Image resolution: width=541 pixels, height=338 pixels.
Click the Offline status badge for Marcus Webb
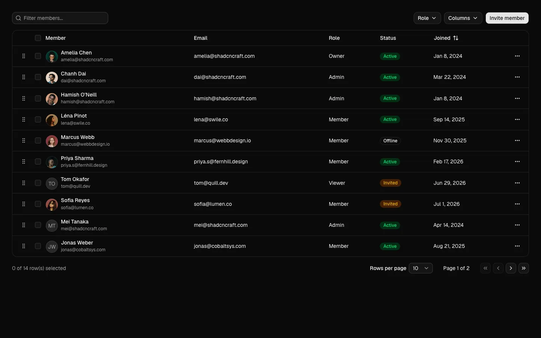tap(390, 141)
